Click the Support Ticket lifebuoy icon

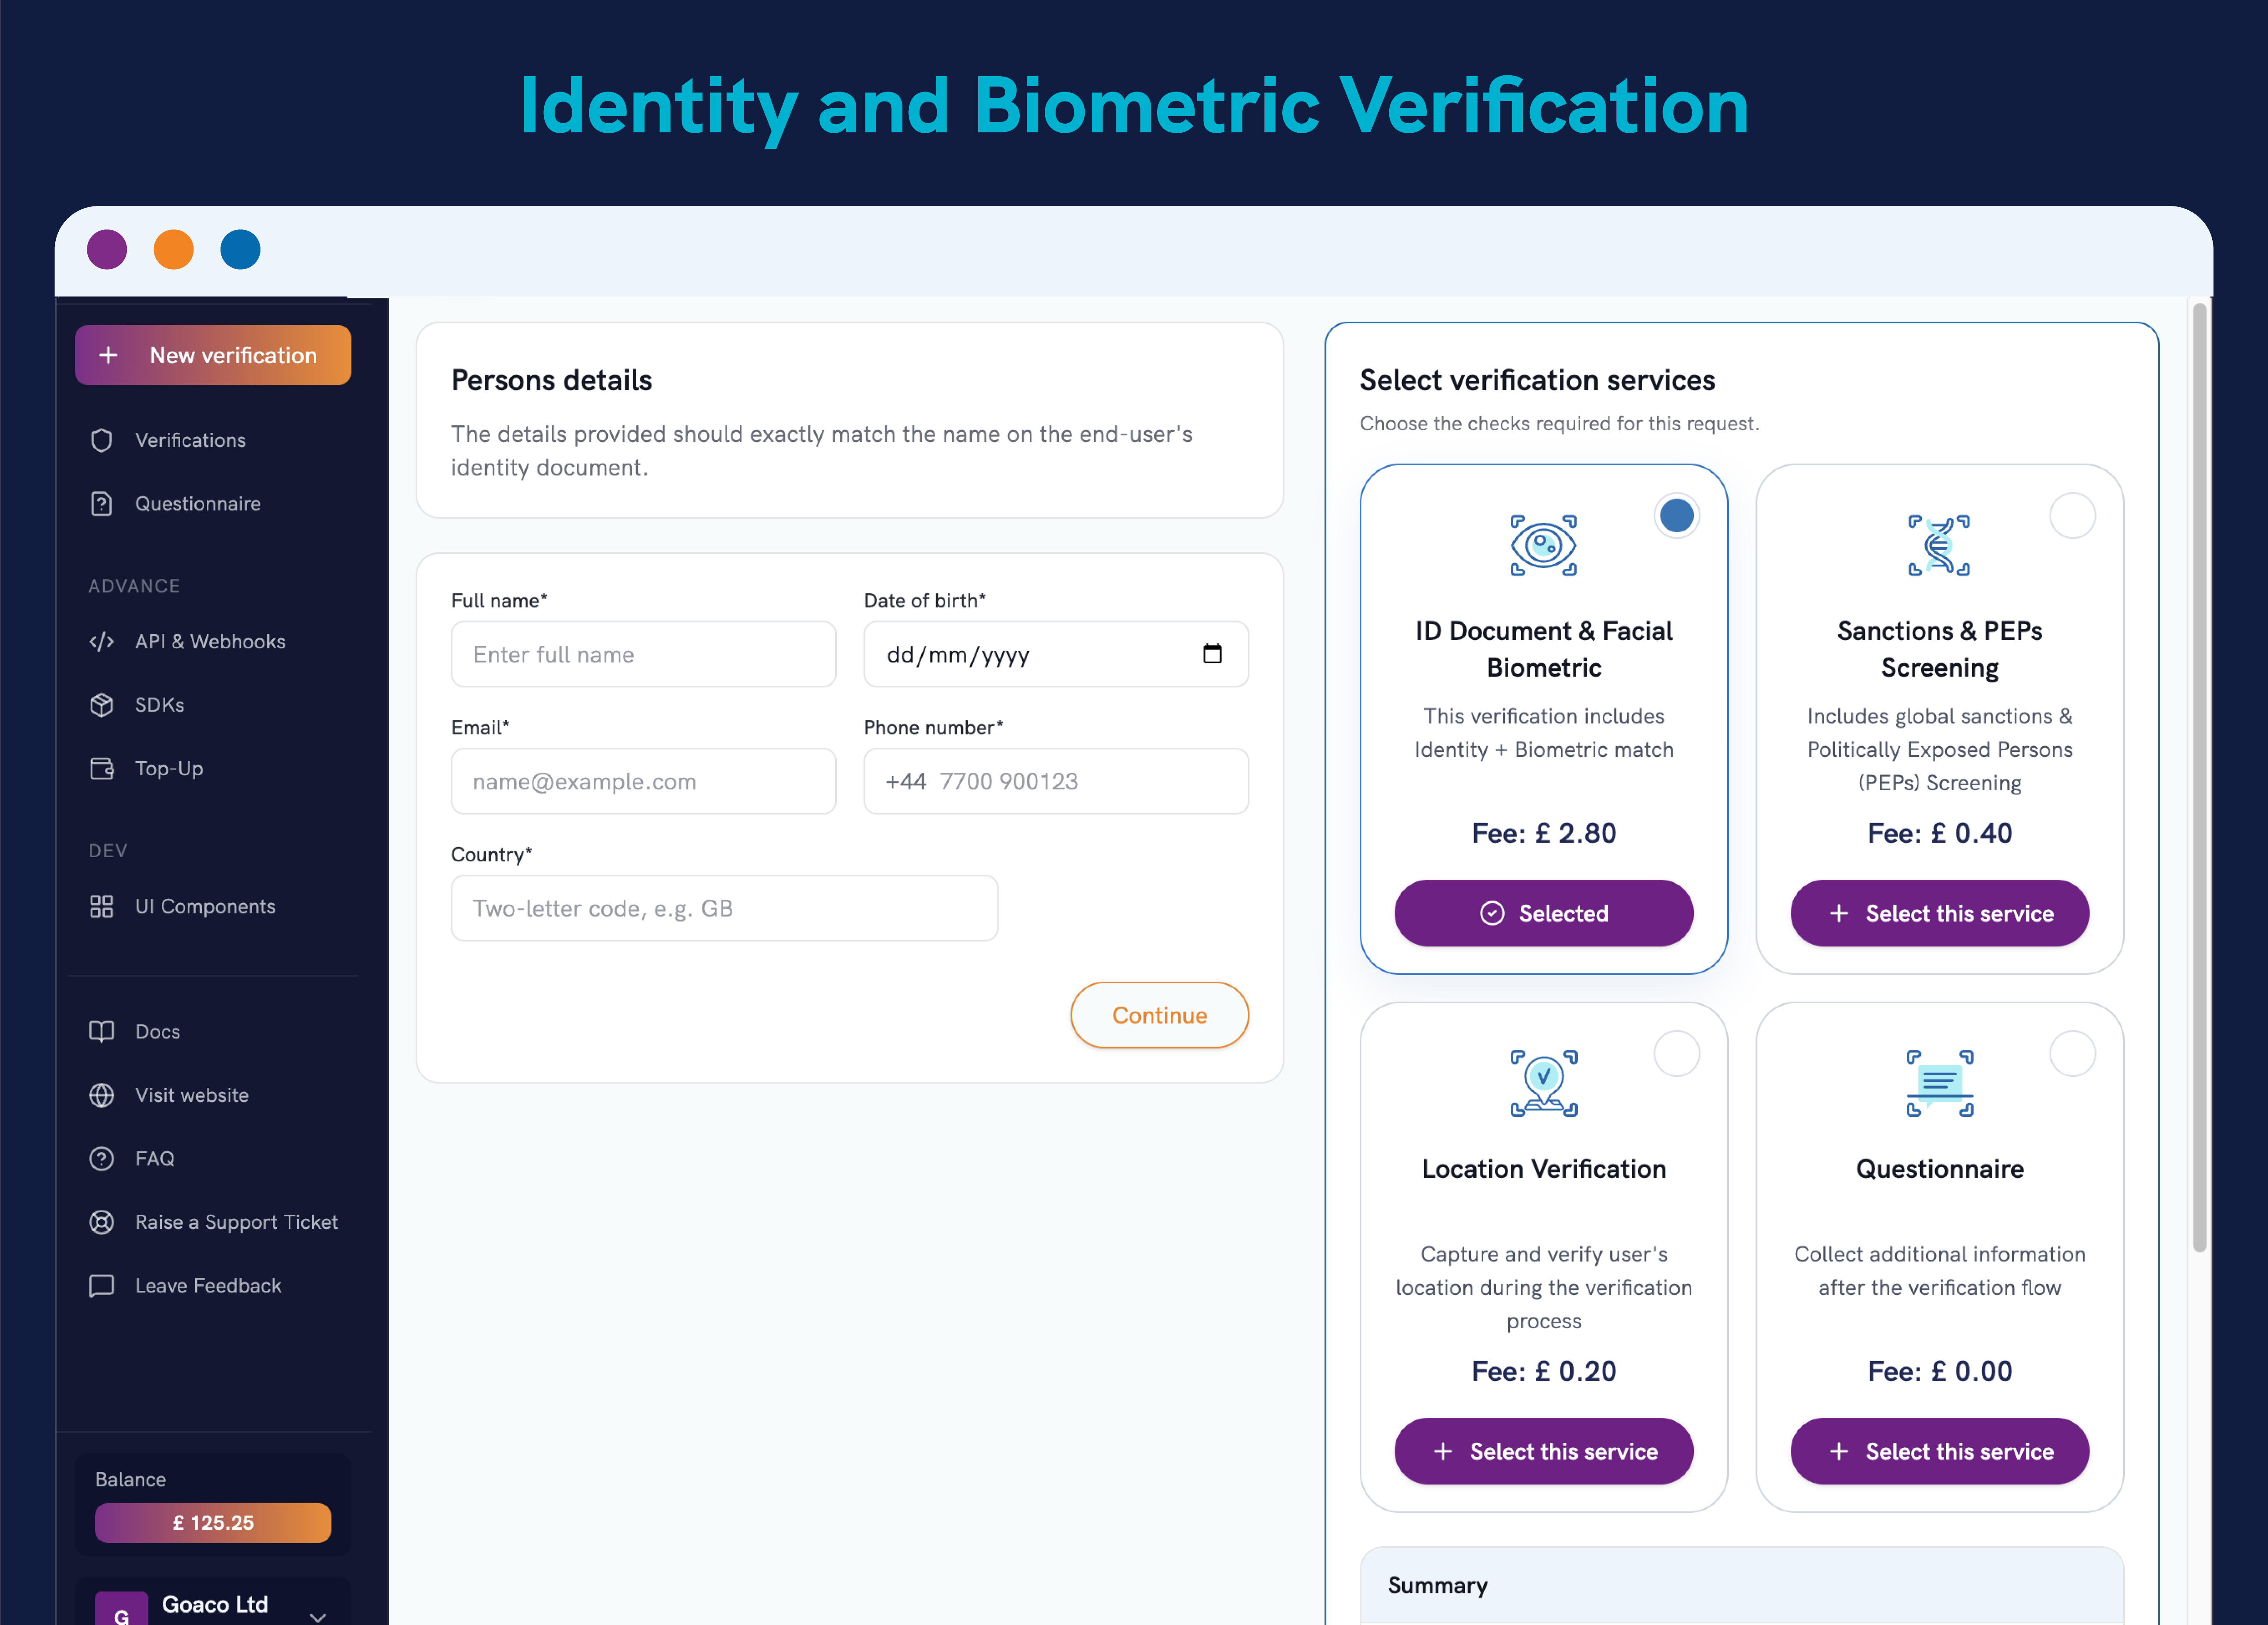(x=102, y=1222)
